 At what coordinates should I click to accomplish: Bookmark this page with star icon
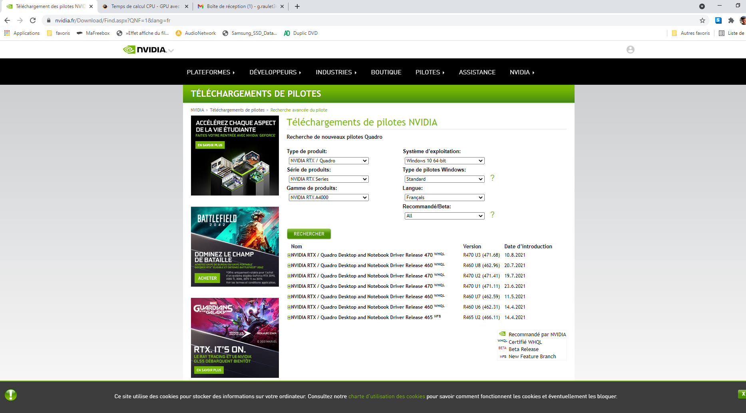coord(702,20)
